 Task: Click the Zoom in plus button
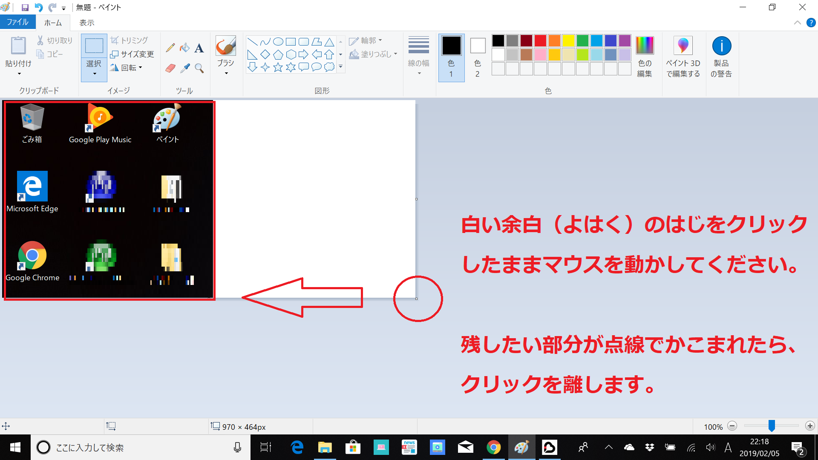[x=810, y=426]
